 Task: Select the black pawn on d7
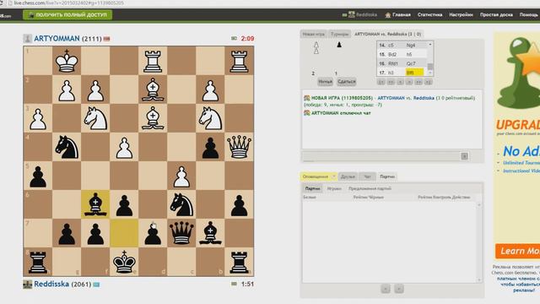point(153,234)
